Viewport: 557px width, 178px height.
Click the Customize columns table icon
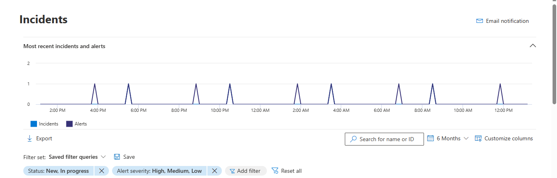478,138
